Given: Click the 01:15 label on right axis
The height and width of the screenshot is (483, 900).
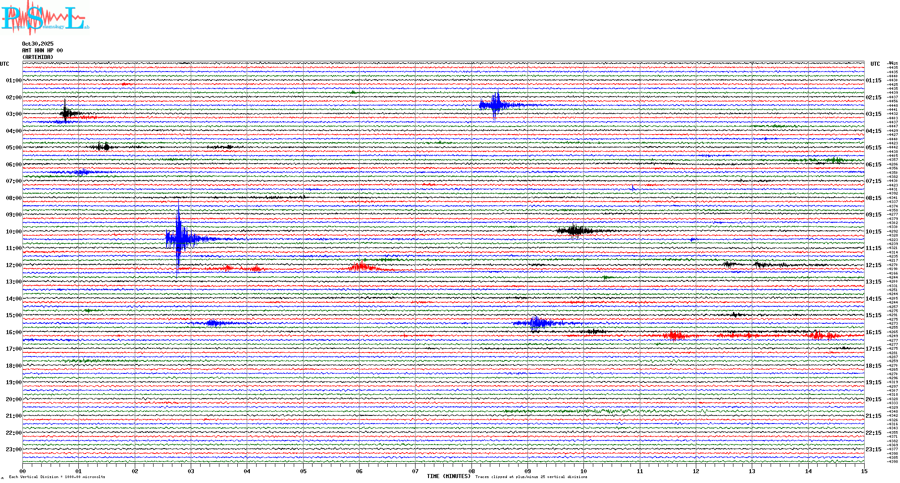Looking at the screenshot, I should 873,81.
